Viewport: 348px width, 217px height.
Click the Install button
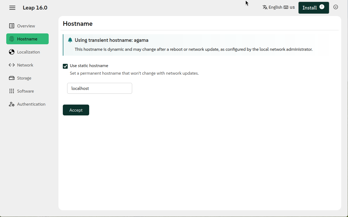click(310, 8)
